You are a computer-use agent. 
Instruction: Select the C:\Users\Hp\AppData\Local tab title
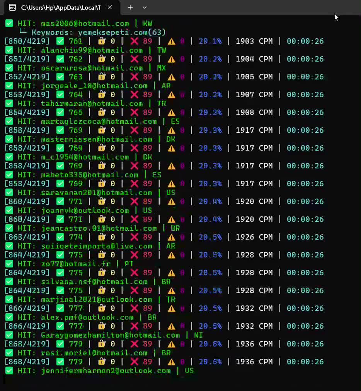tap(61, 8)
